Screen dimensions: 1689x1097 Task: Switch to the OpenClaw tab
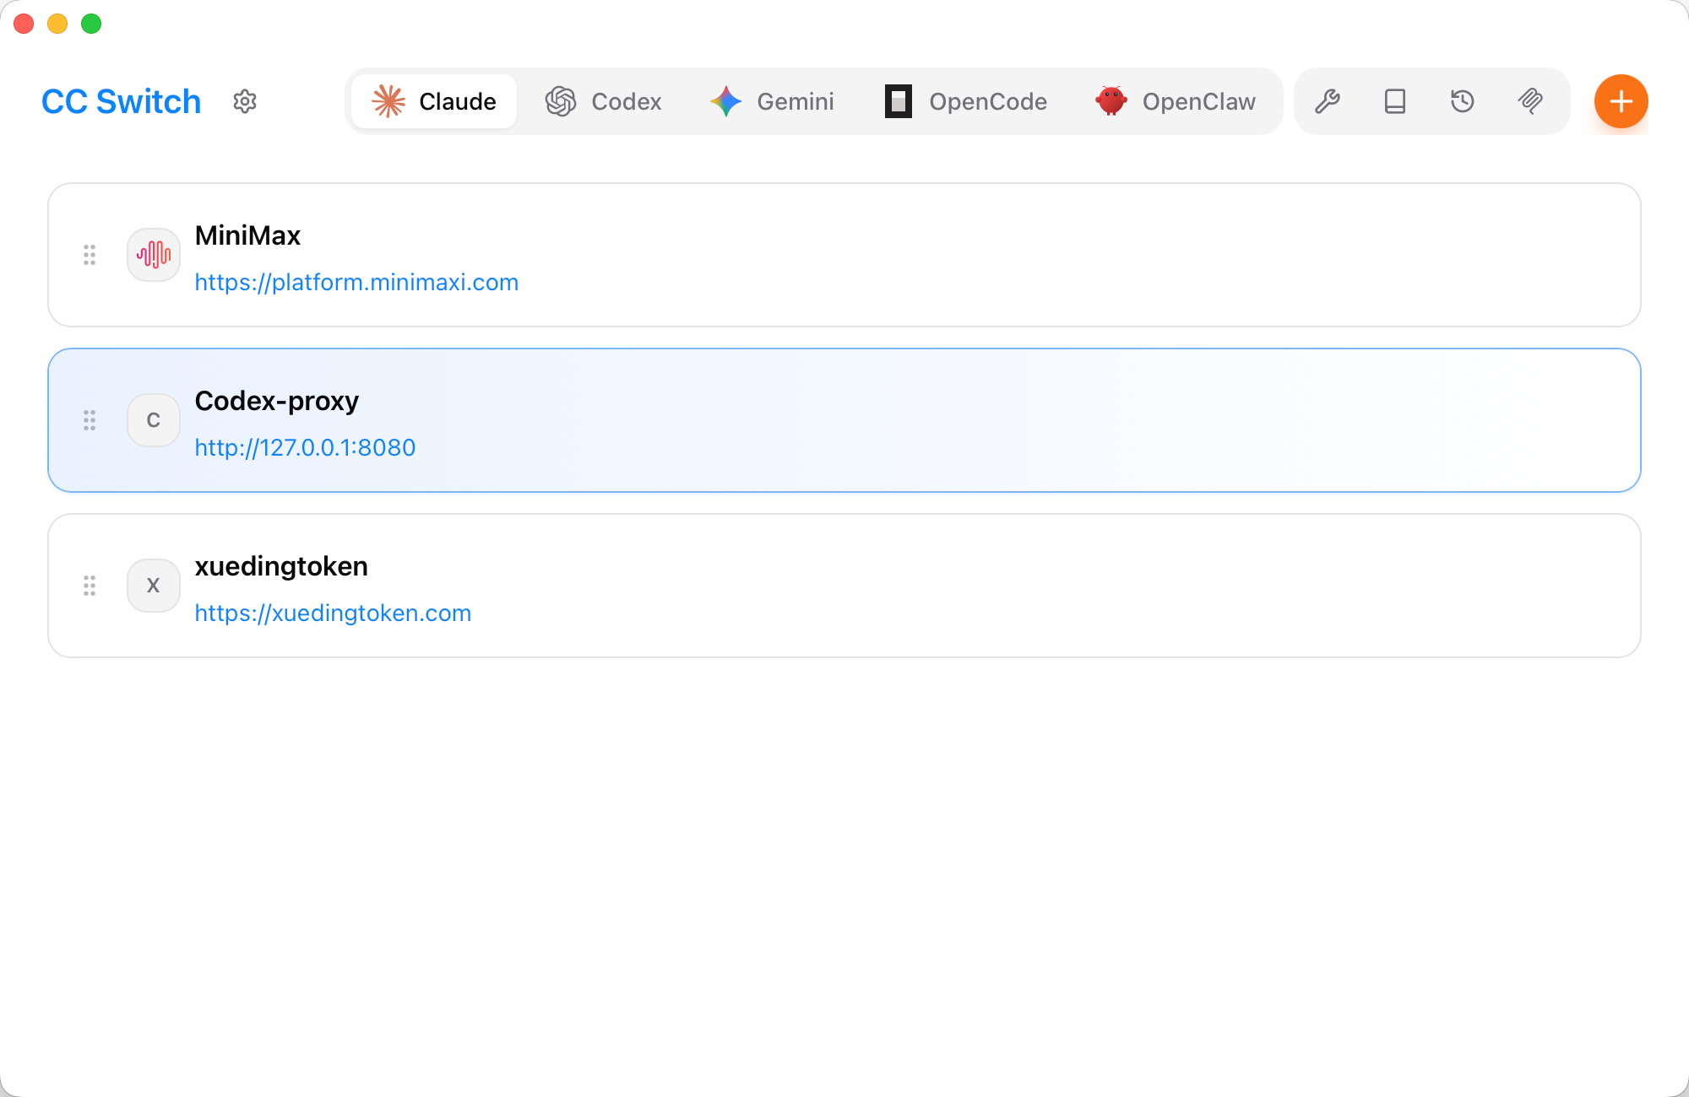point(1176,101)
